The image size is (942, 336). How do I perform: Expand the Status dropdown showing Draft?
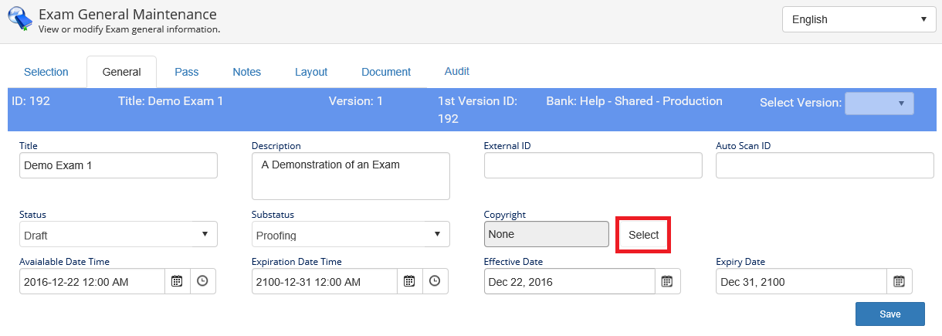click(118, 234)
